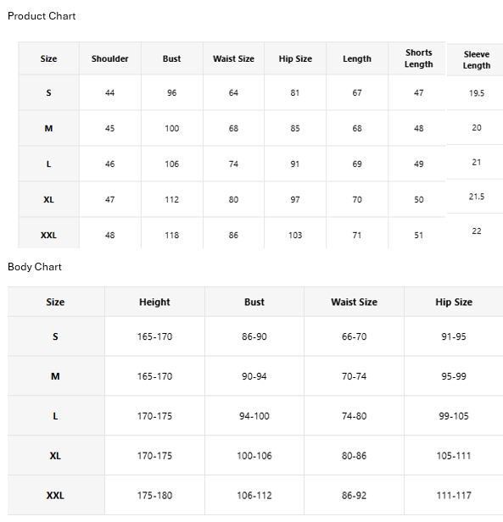Click the Hip Size header in Body Chart
Image resolution: width=503 pixels, height=522 pixels.
454,302
